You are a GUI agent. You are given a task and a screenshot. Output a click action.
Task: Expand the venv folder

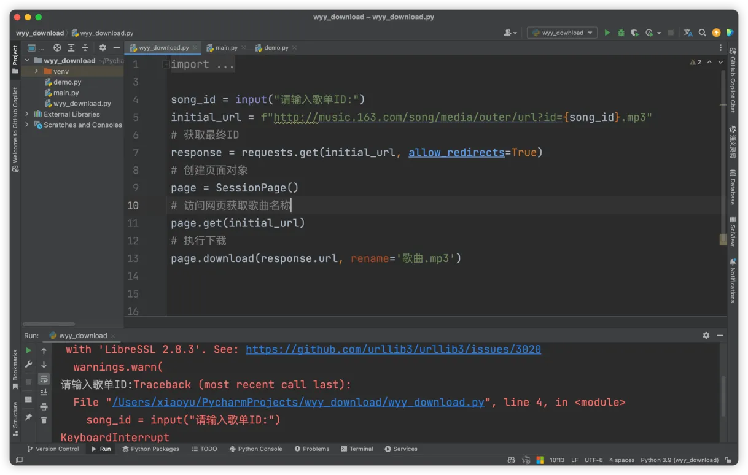(37, 71)
